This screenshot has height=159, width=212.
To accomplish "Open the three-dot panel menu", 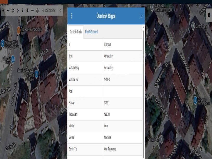I will 71,16.
